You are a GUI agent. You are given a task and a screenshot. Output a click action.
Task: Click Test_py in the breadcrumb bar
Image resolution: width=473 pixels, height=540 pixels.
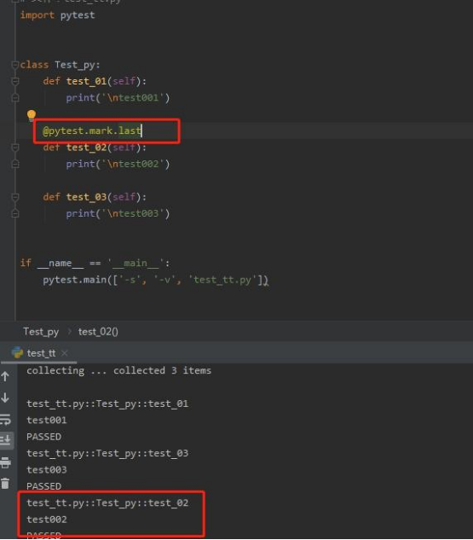pyautogui.click(x=41, y=332)
